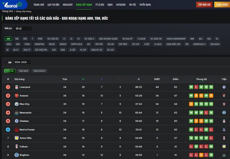Click the Aston Villa club crest

(x=17, y=138)
